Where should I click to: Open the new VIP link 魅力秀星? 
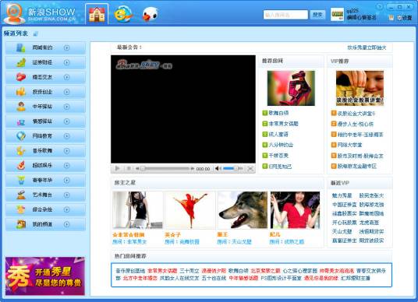[x=342, y=195]
